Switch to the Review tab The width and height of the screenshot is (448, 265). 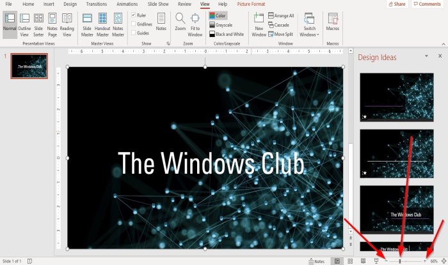tap(184, 4)
